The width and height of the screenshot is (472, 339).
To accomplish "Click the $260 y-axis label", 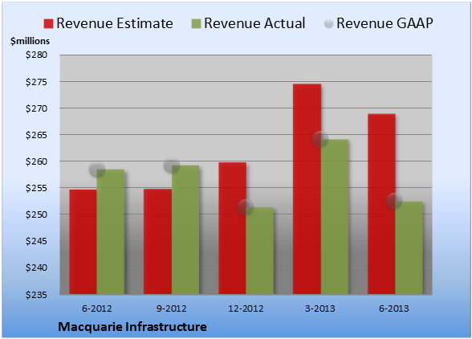I will pyautogui.click(x=36, y=161).
